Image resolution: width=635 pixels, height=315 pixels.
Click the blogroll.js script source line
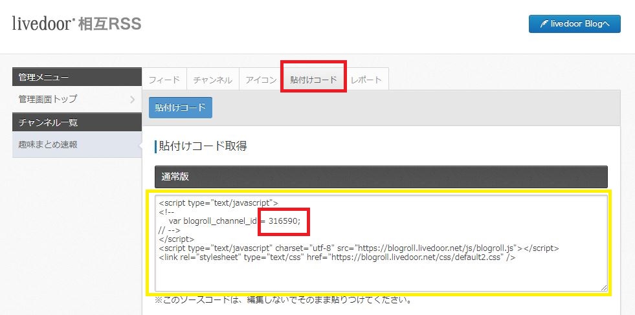pyautogui.click(x=359, y=248)
